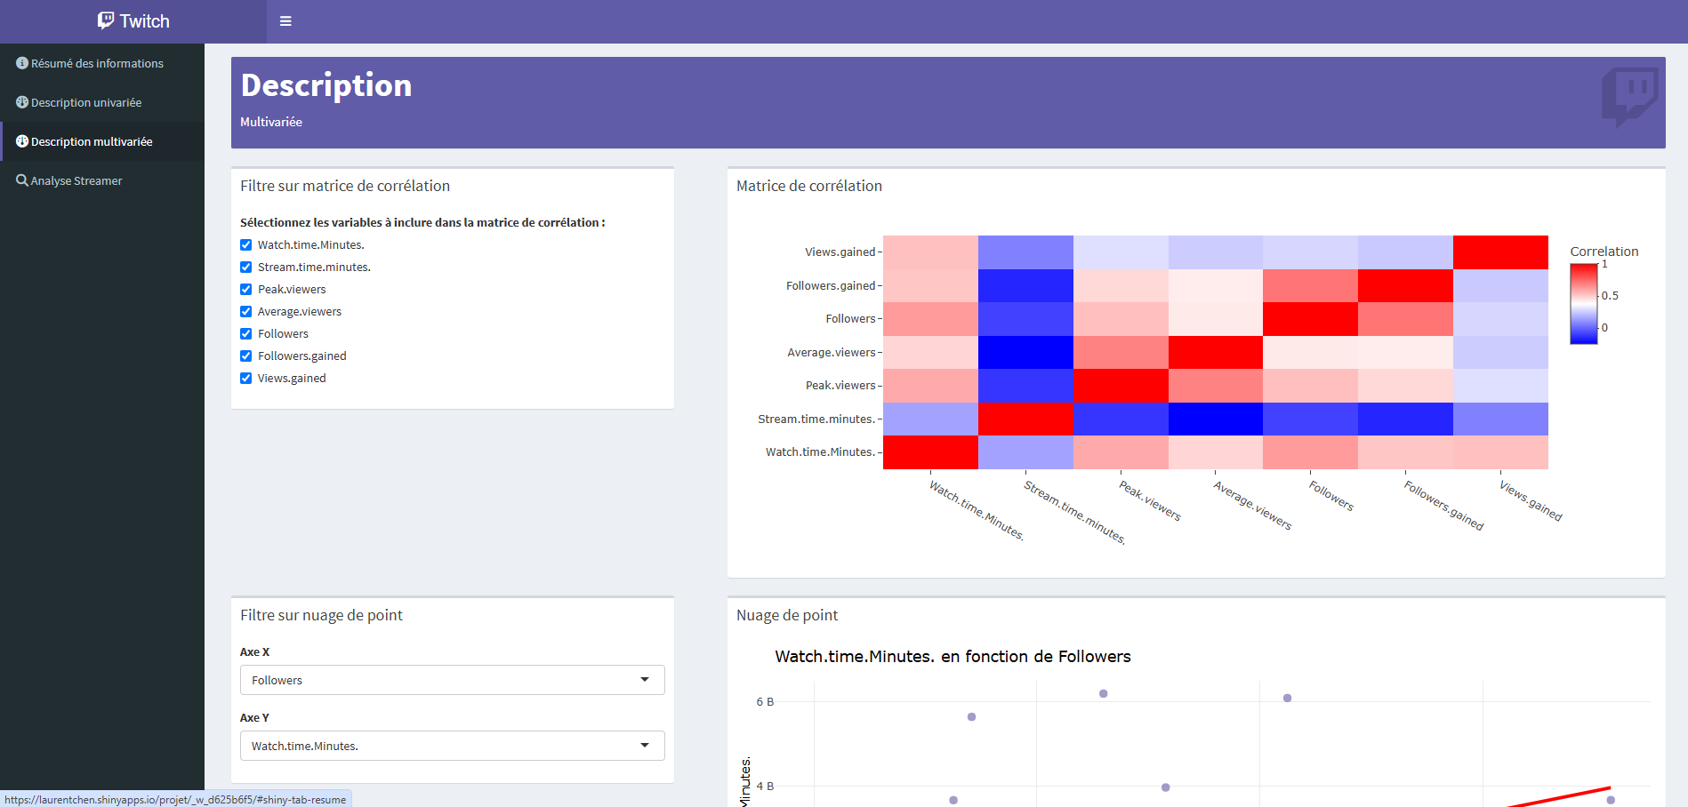Click the Twitch logo in header

pyautogui.click(x=106, y=20)
